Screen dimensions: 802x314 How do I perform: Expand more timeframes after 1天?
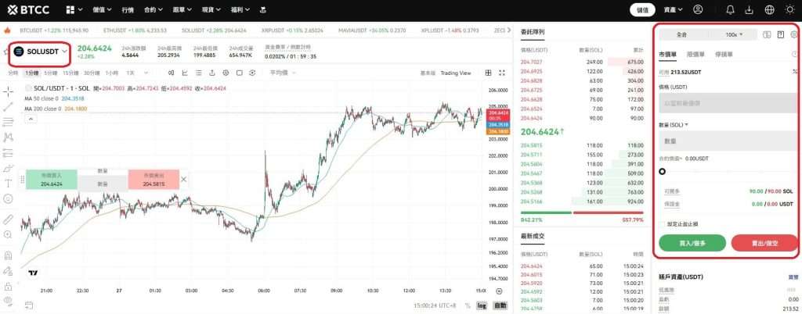pos(146,73)
